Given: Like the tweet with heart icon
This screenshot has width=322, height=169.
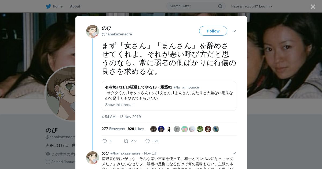Looking at the screenshot, I should tap(148, 141).
